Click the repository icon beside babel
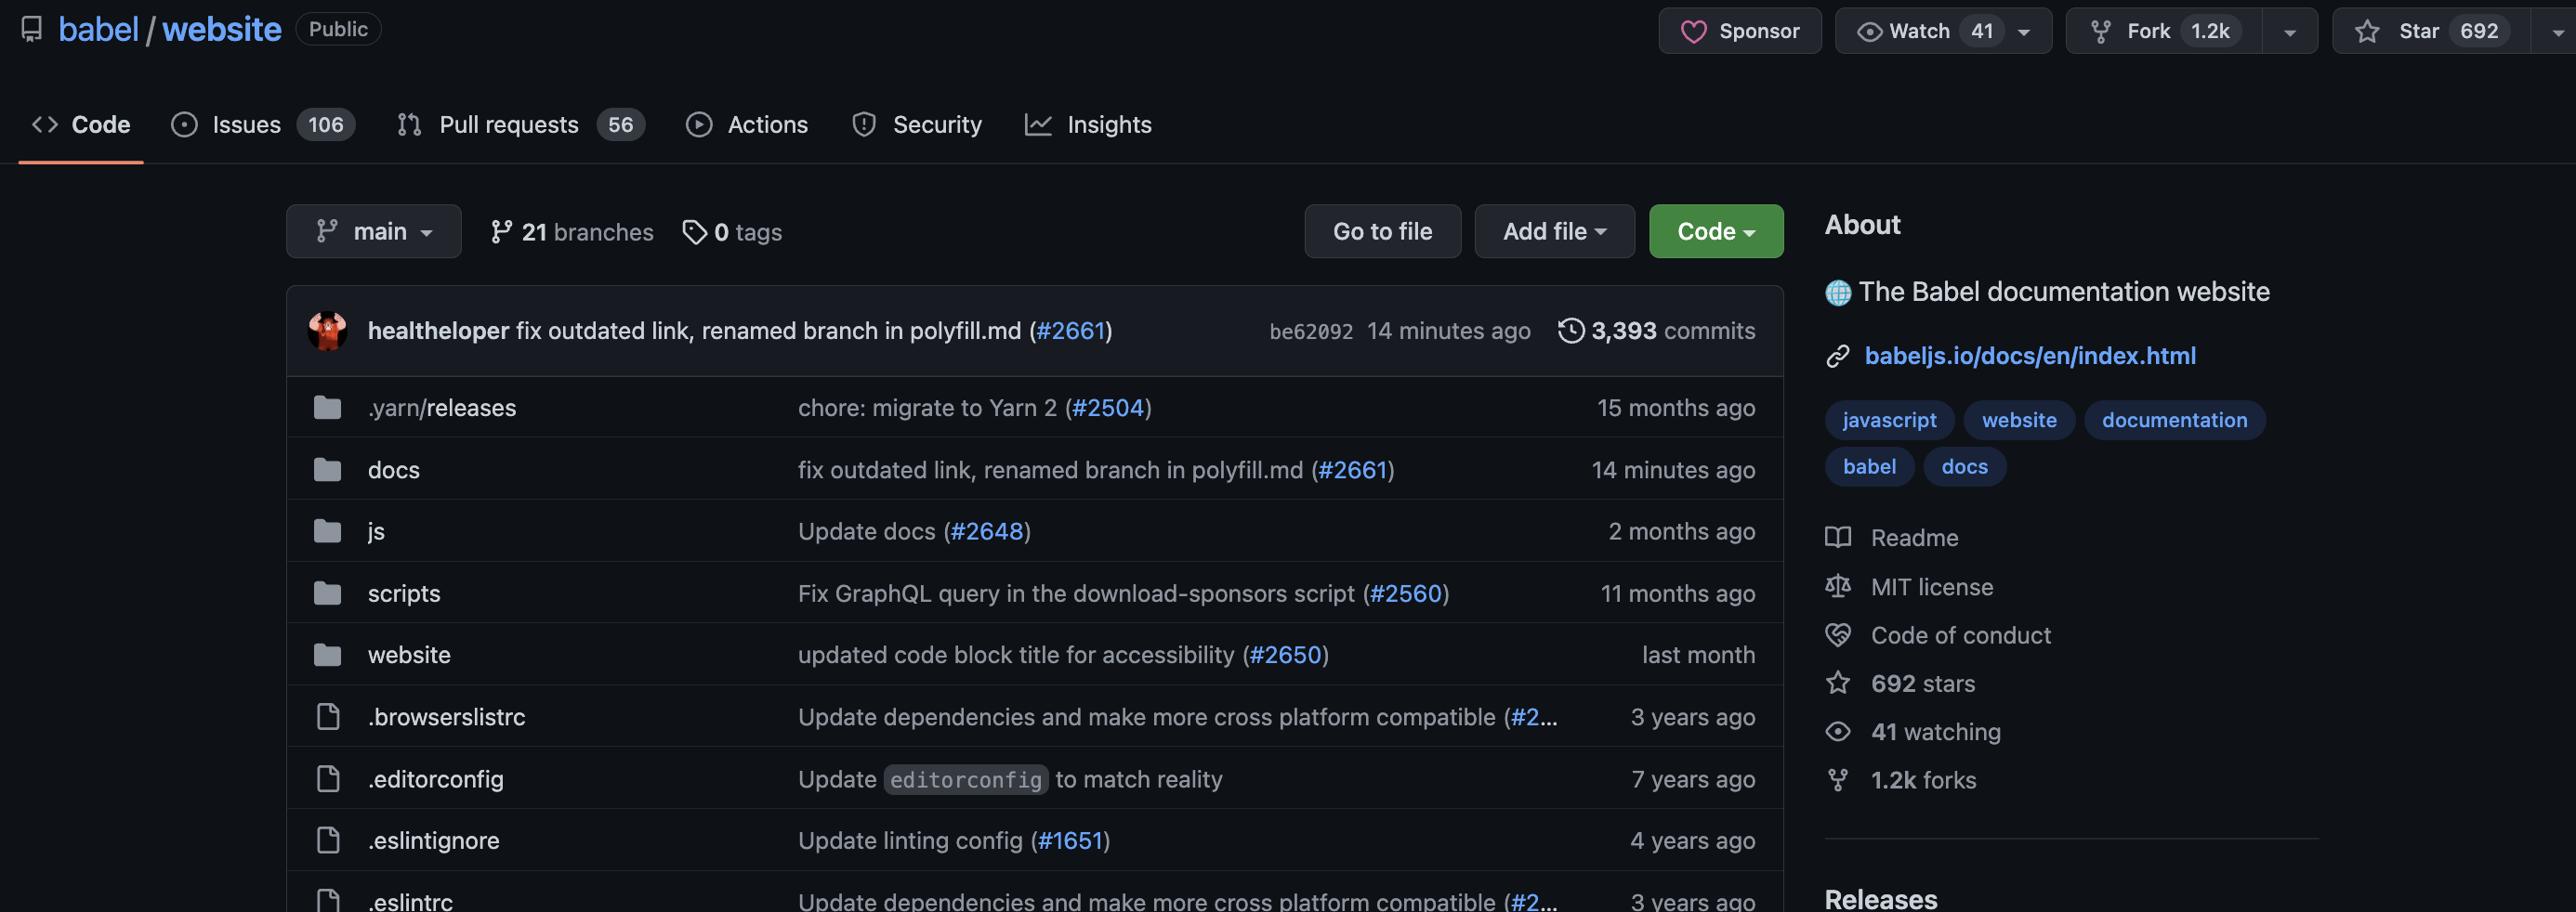 (x=32, y=29)
